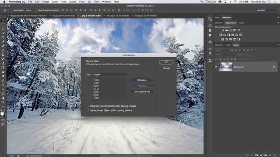Open the layer Kind filter dropdown

tap(222, 50)
